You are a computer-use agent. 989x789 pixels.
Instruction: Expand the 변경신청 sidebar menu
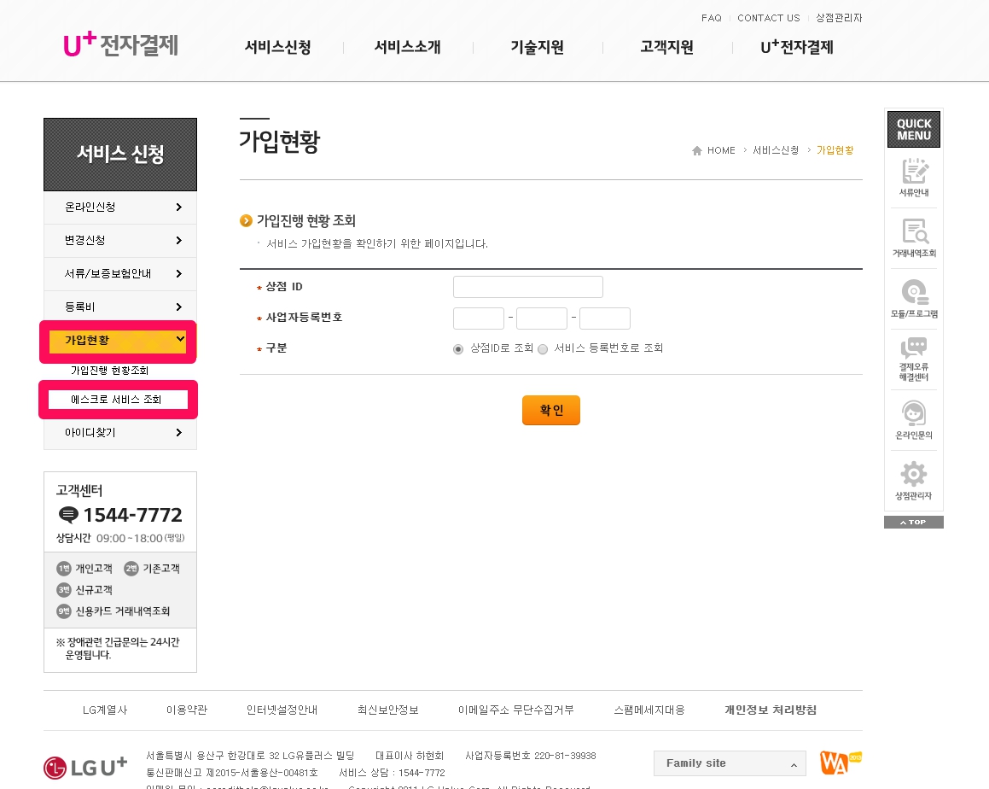tap(120, 241)
